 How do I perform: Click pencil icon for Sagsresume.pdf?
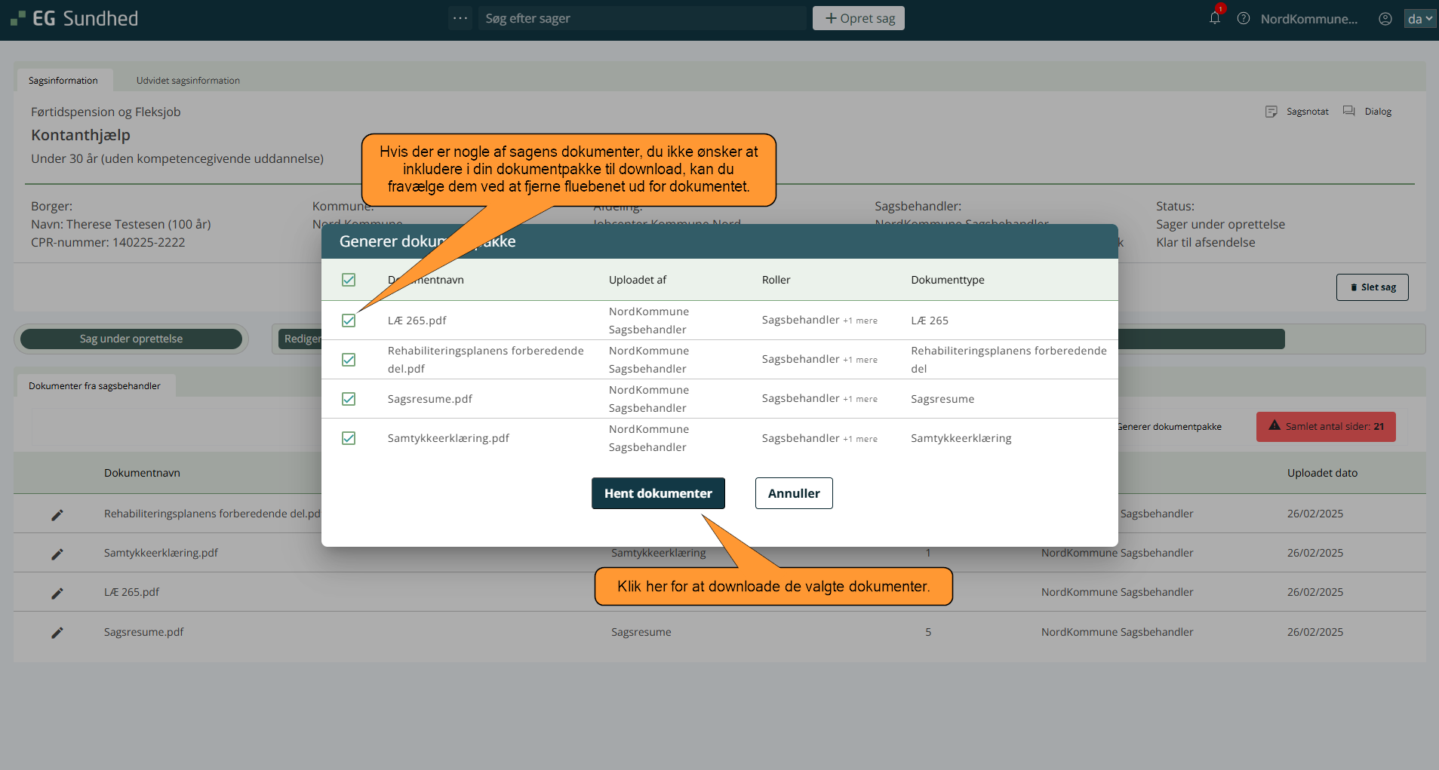[x=57, y=633]
